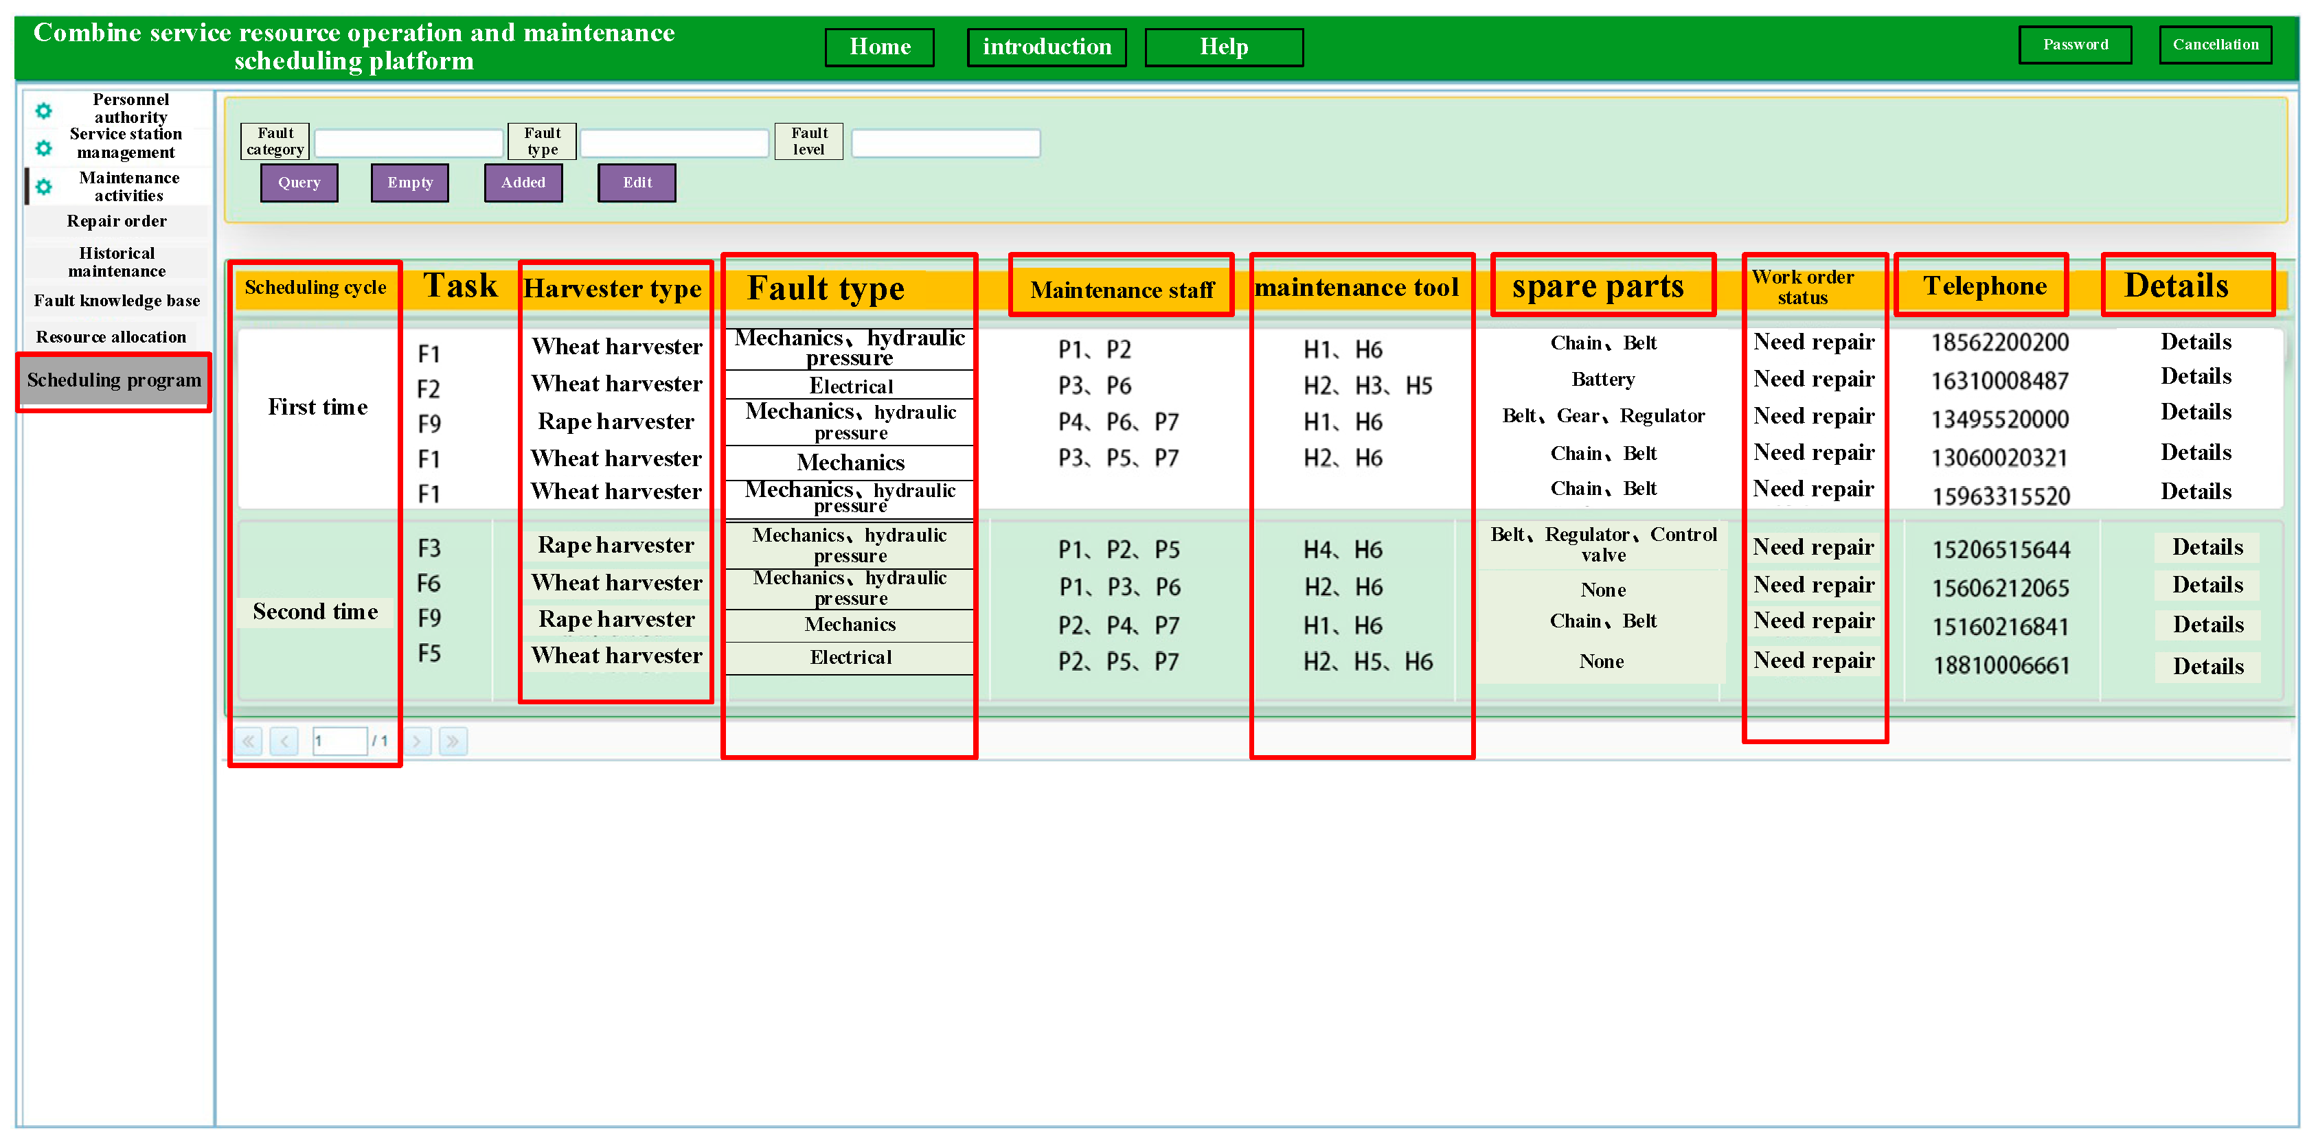Viewport: 2318px width, 1143px height.
Task: Go to first page arrow icon
Action: [x=249, y=741]
